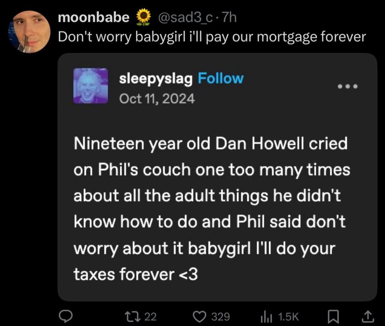The height and width of the screenshot is (326, 385).
Task: Click the moonbabe display name
Action: [94, 18]
